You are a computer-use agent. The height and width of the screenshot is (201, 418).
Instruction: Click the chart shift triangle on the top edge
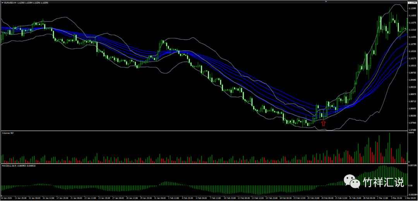pyautogui.click(x=326, y=1)
